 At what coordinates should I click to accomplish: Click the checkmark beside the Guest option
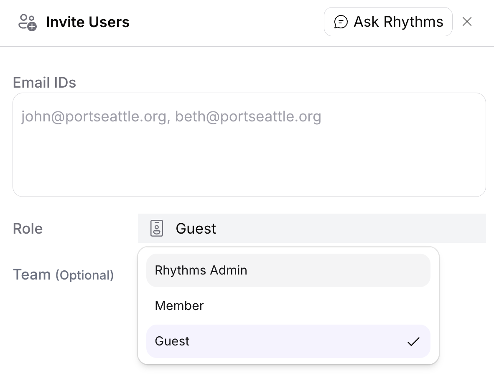[x=413, y=342]
